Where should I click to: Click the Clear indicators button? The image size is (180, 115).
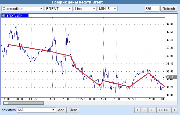(x=73, y=110)
